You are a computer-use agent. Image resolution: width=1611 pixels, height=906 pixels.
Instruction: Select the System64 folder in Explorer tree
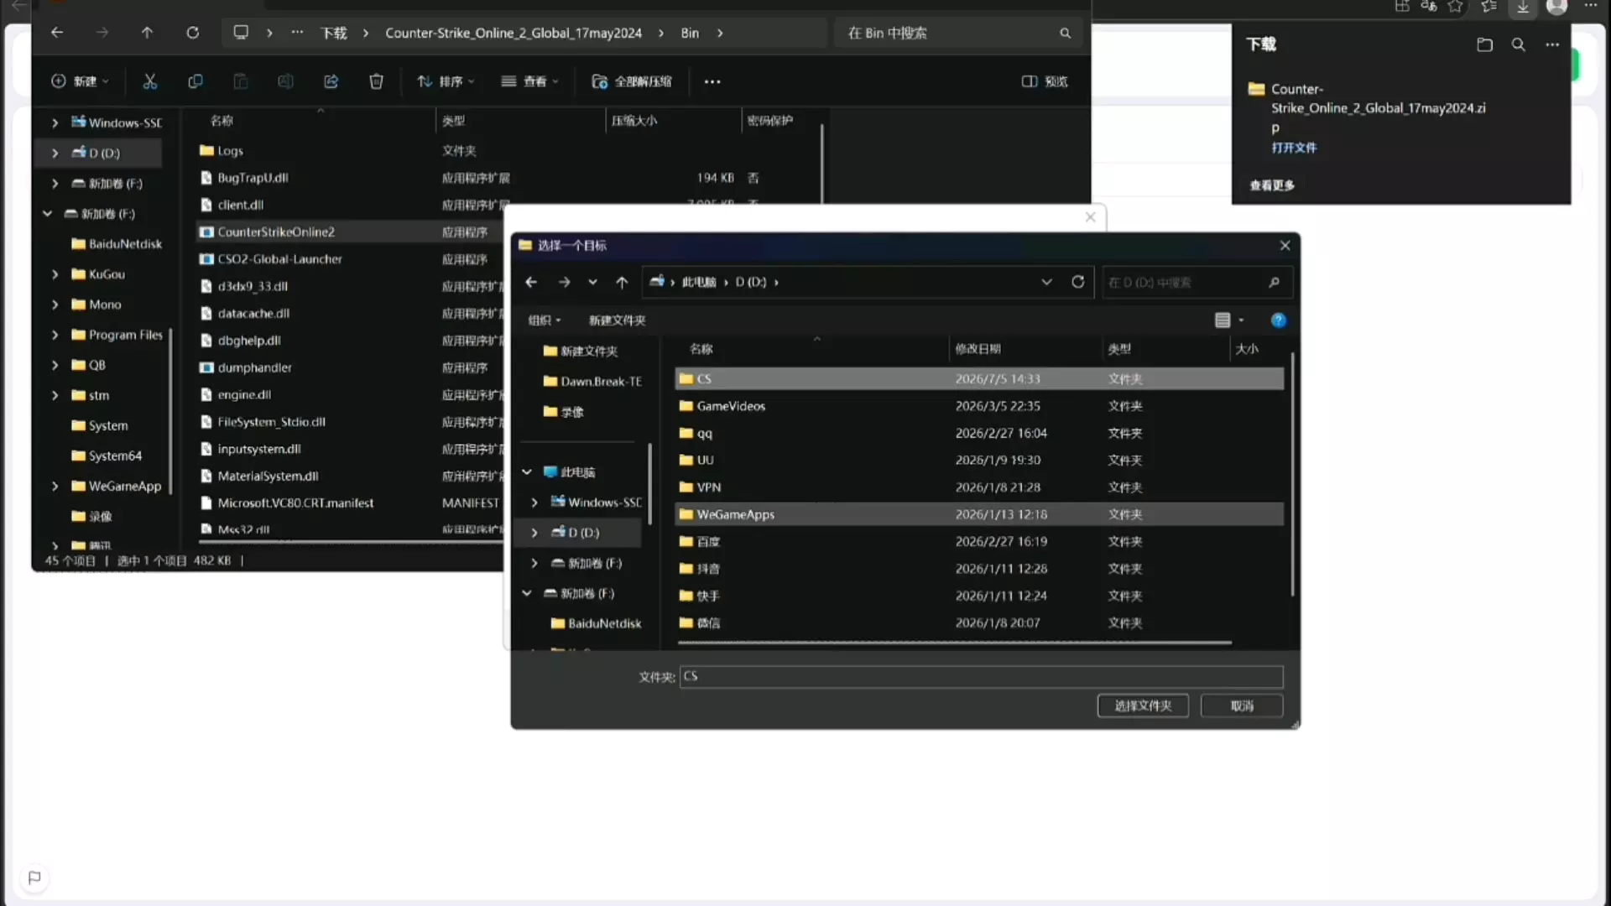pos(107,456)
